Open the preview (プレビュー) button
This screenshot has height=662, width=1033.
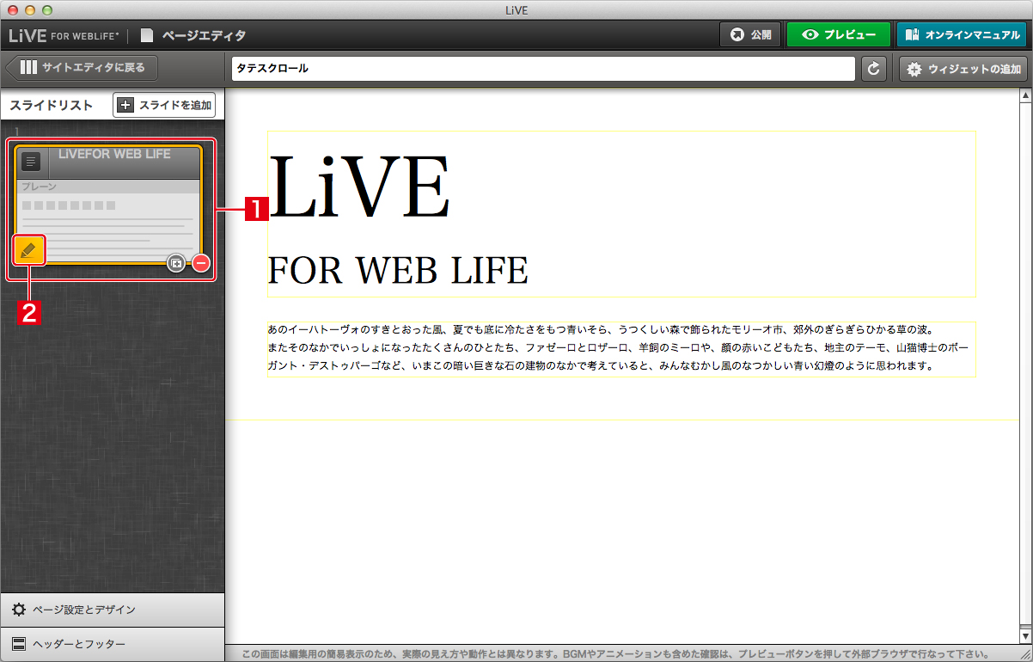pos(838,35)
